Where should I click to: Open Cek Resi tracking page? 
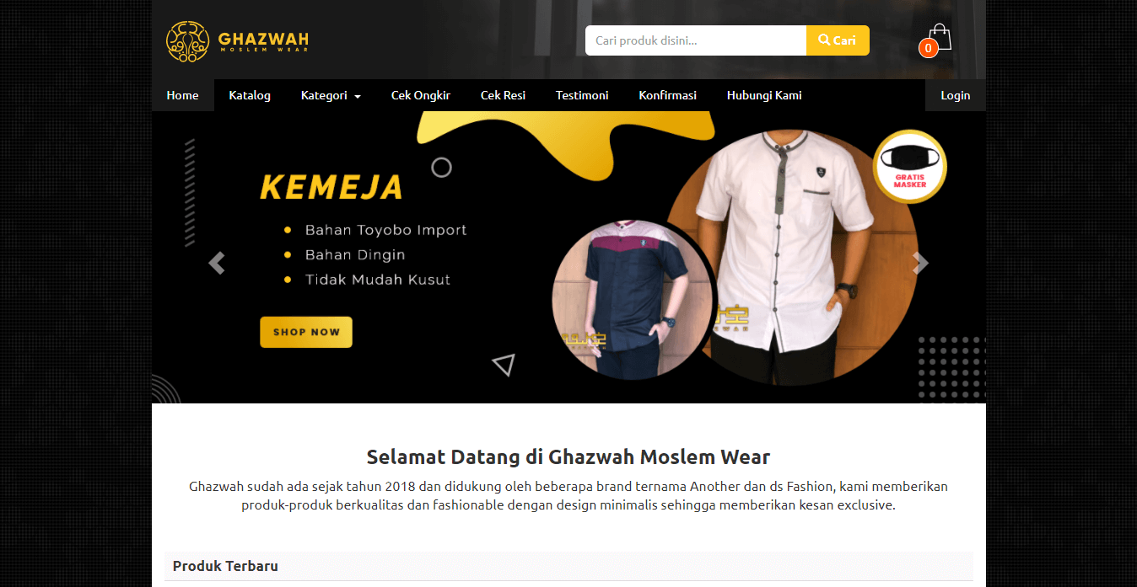click(x=503, y=95)
